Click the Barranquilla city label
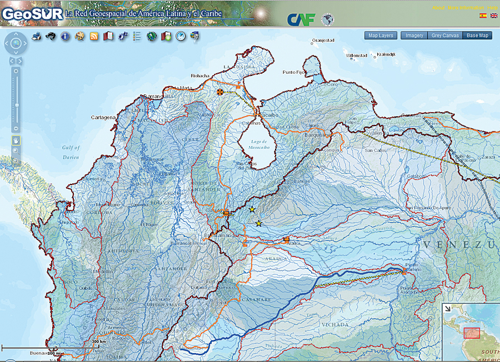Viewport: 500px width, 362px height. [x=159, y=96]
